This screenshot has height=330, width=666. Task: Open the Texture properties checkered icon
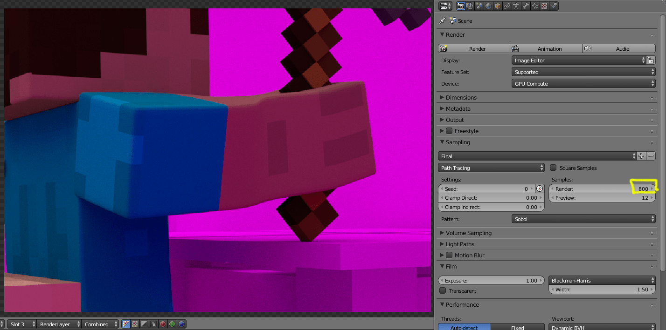[544, 6]
